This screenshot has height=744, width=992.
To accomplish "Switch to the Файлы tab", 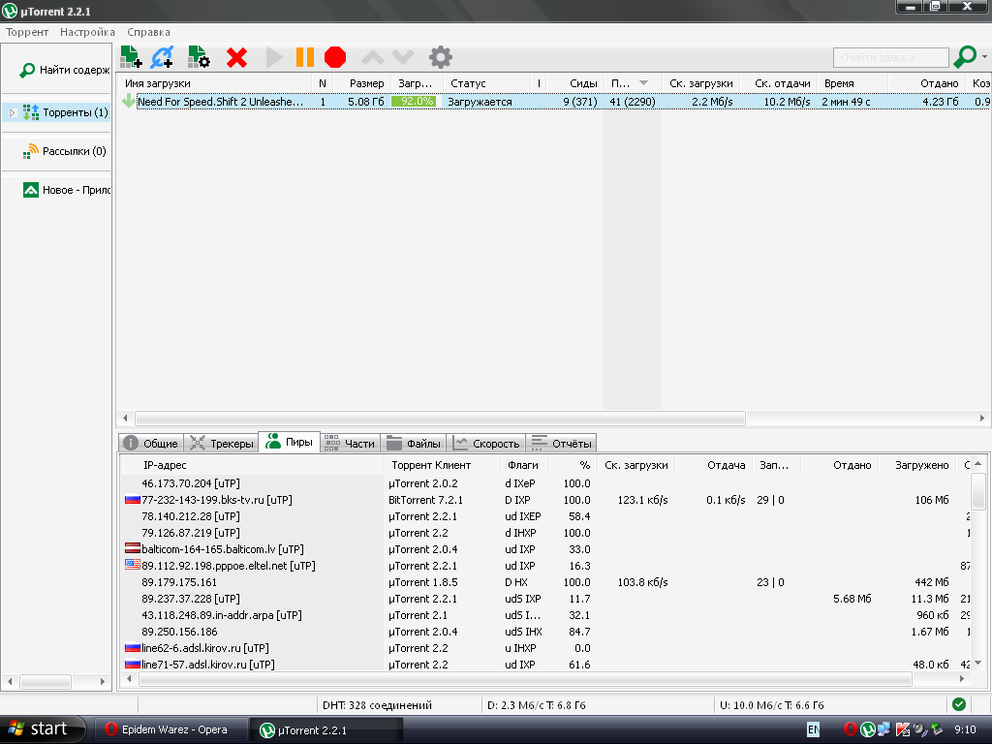I will pos(414,443).
